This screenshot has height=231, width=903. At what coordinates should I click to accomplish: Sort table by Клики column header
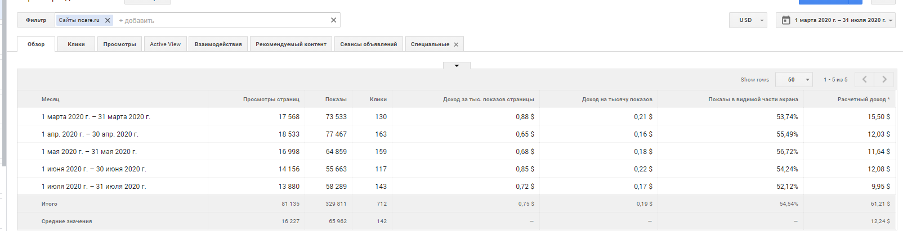378,99
